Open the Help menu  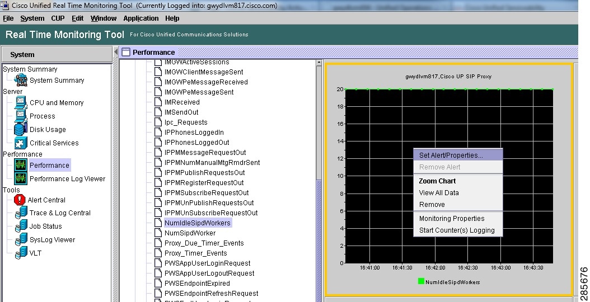coord(172,18)
